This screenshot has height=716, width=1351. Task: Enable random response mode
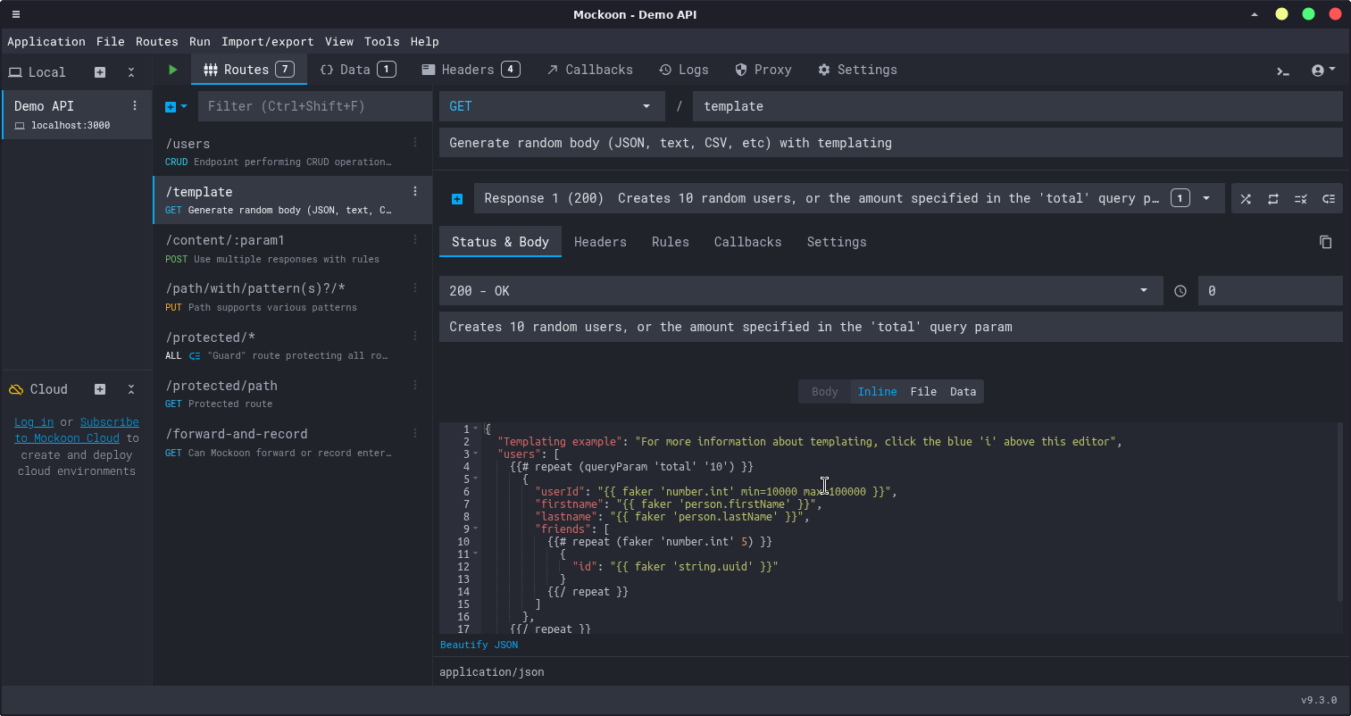1246,199
